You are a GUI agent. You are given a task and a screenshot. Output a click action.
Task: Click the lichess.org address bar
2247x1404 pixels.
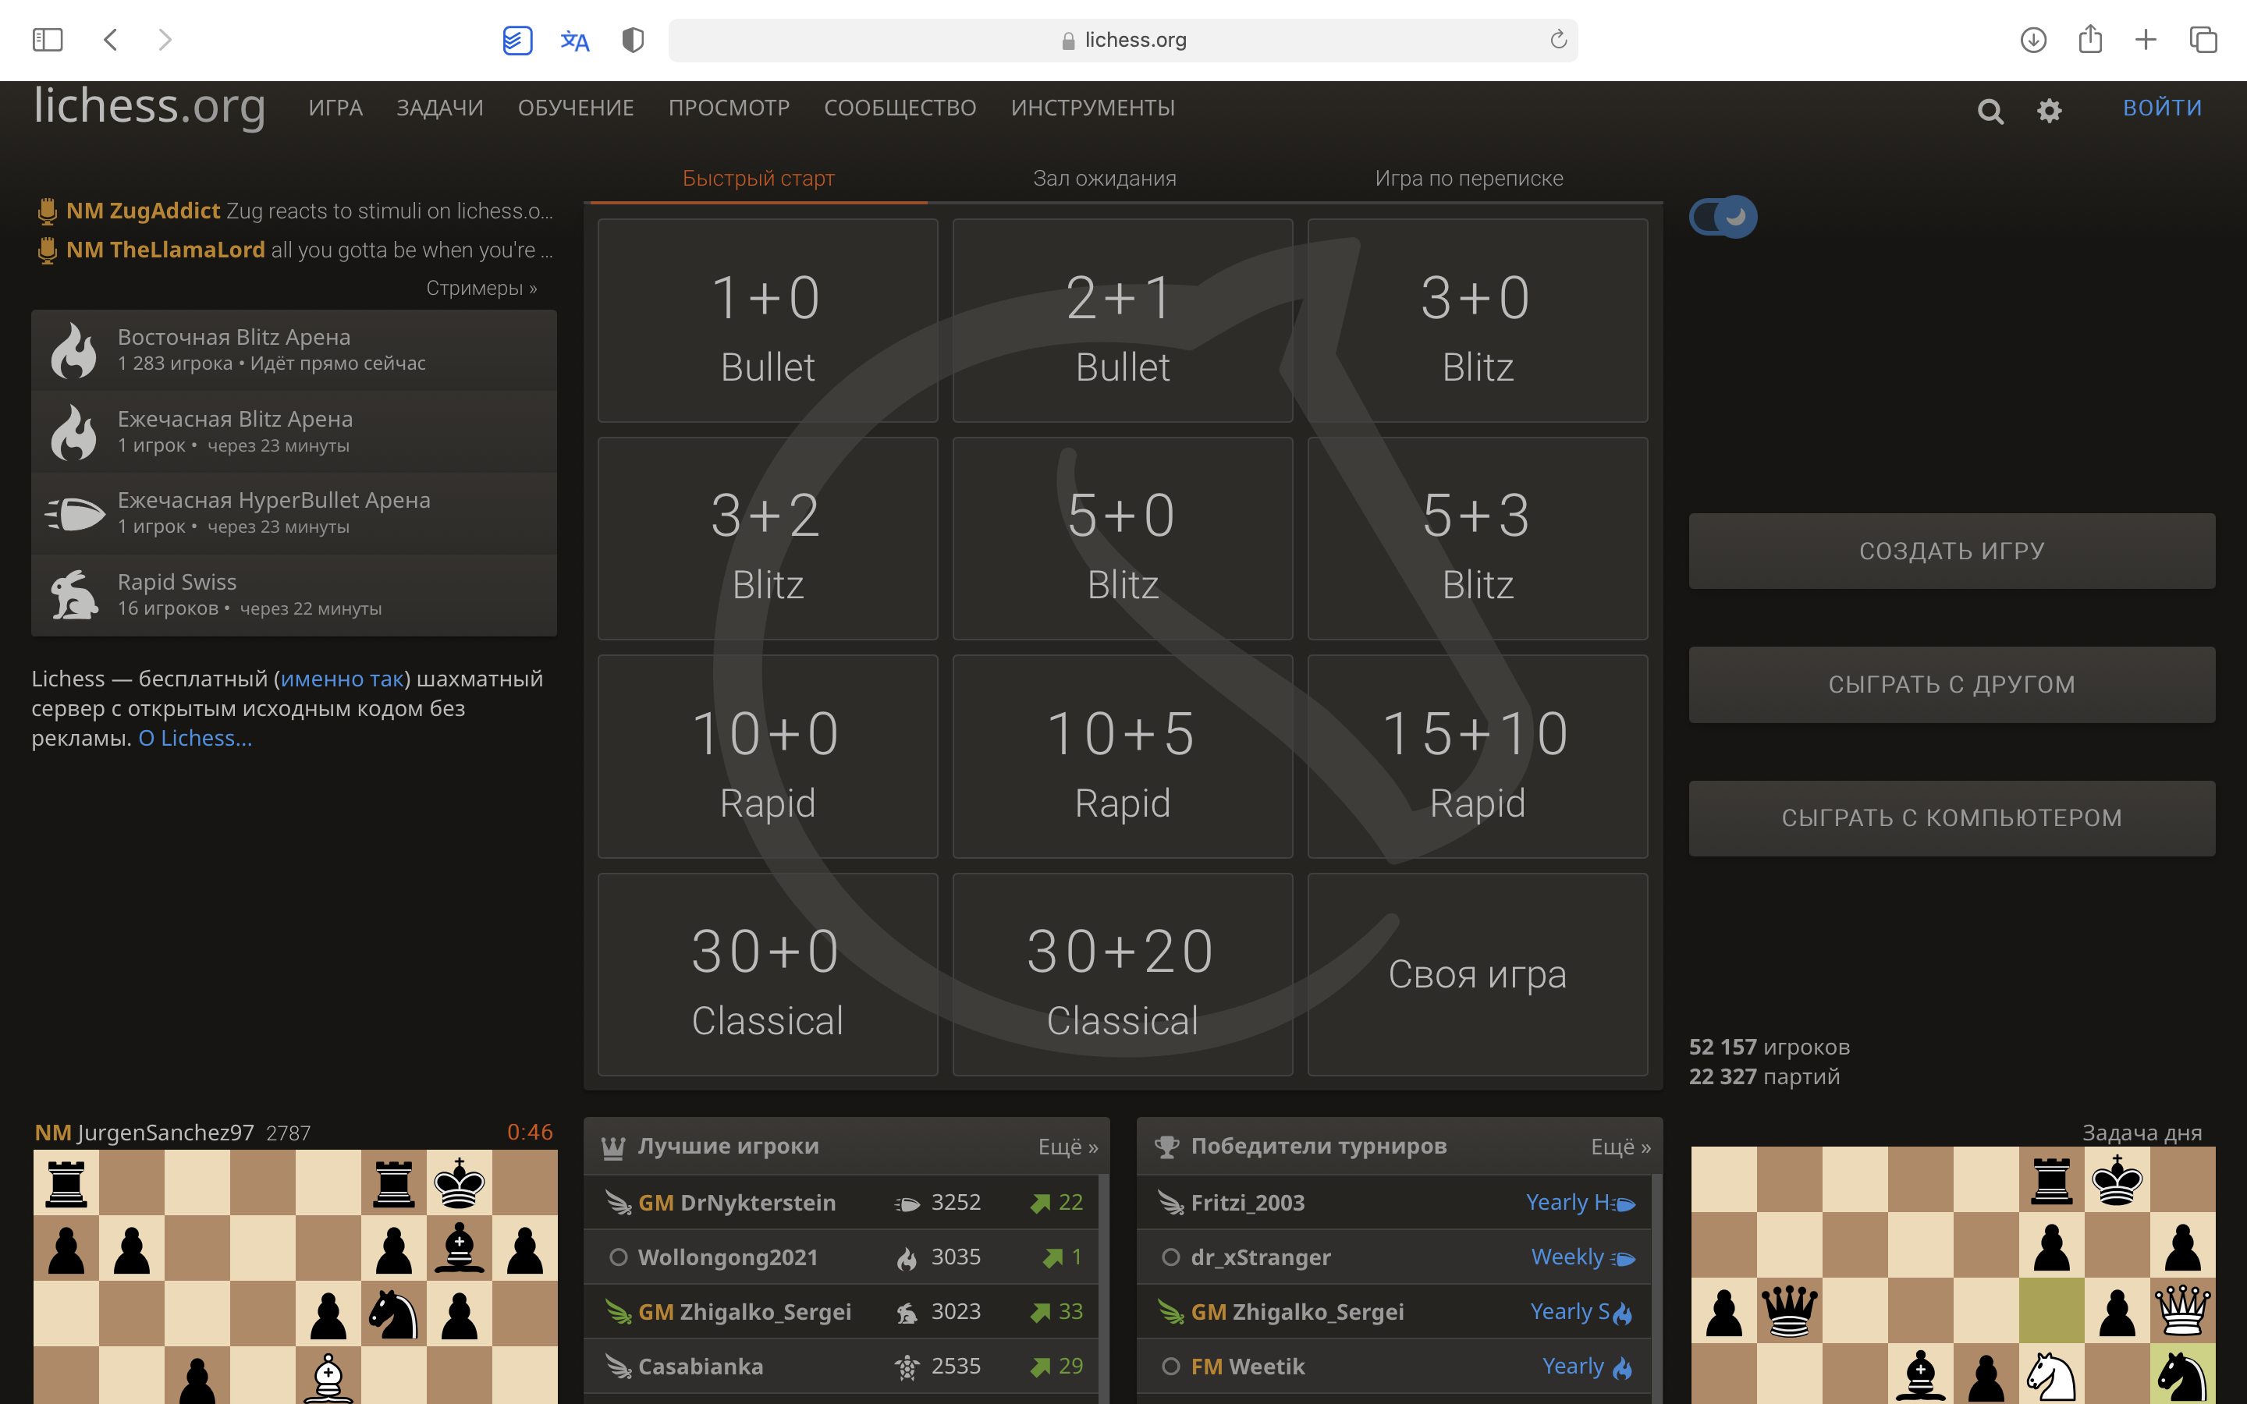[1123, 40]
